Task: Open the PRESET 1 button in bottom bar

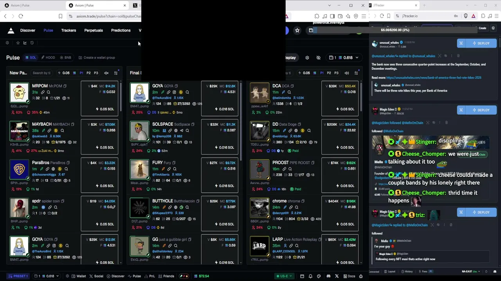Action: coord(18,276)
